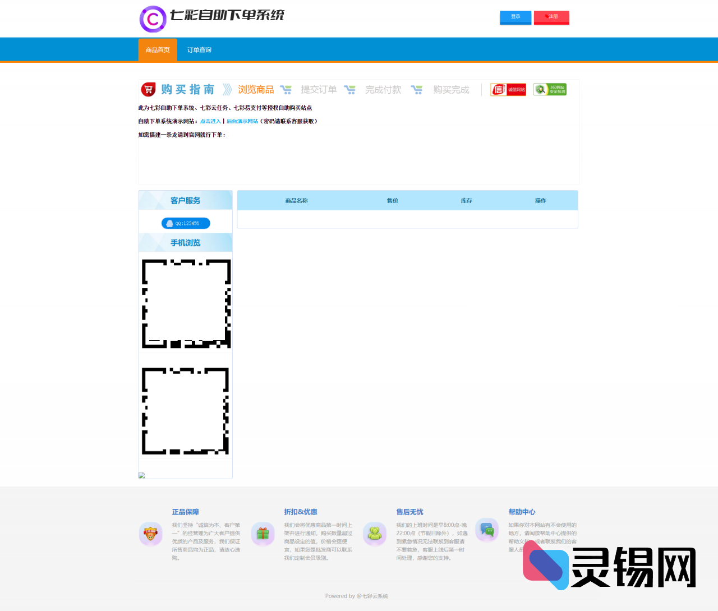
Task: Click the 商品名称 column header
Action: tap(296, 201)
